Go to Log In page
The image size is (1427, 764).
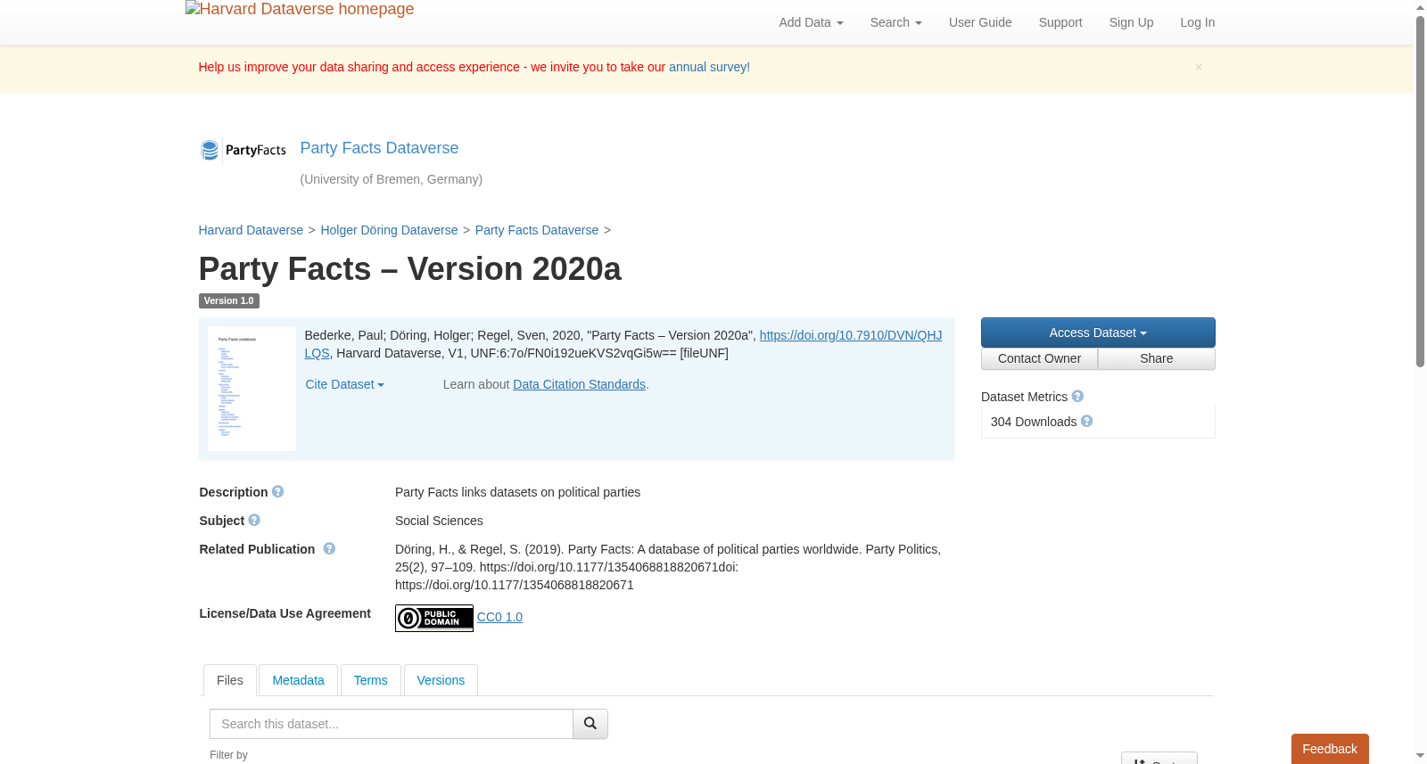(x=1198, y=22)
